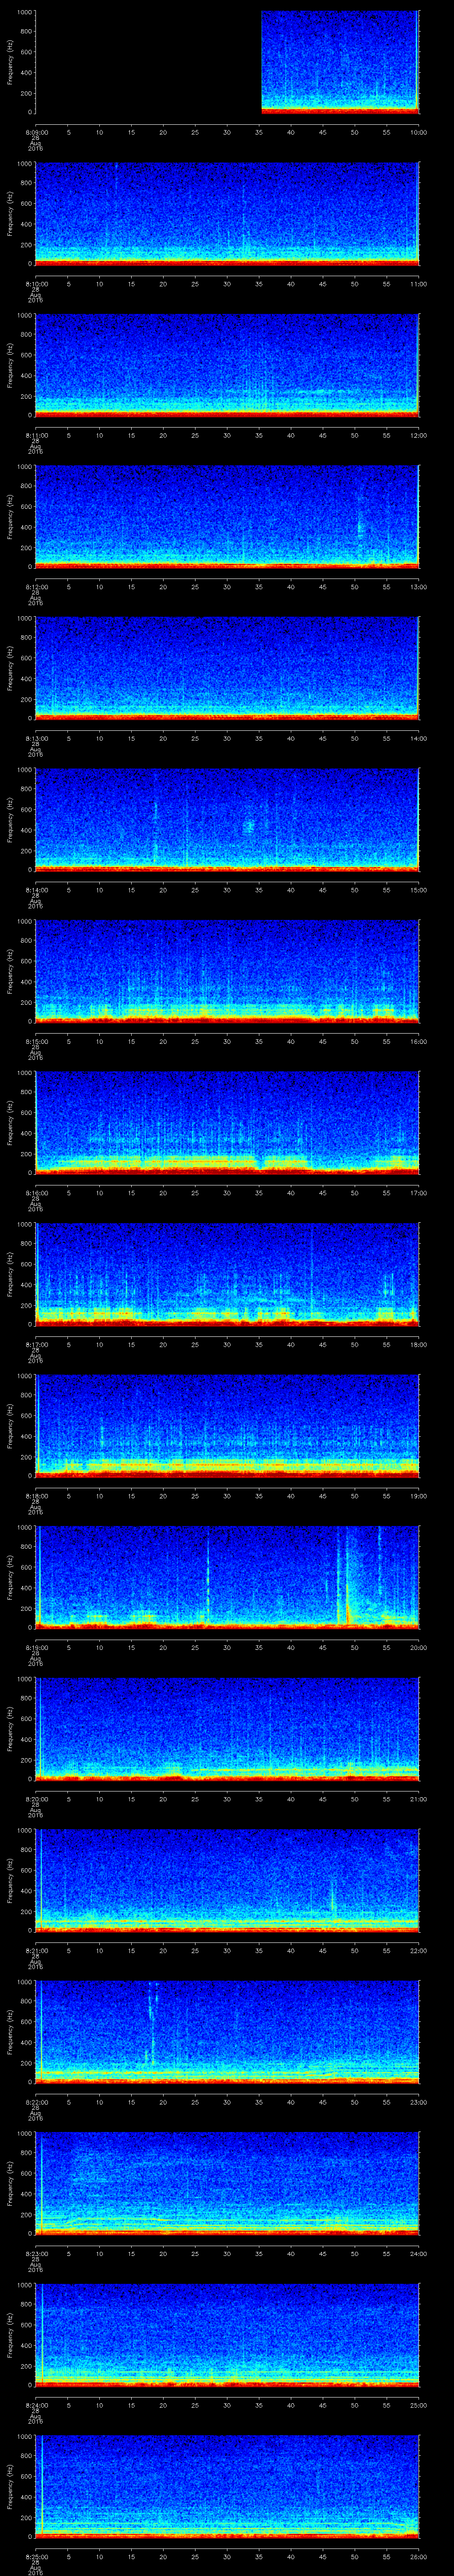454x2576 pixels.
Task: Select the 19:00 label ending the 8:18 row
Action: pyautogui.click(x=418, y=1496)
